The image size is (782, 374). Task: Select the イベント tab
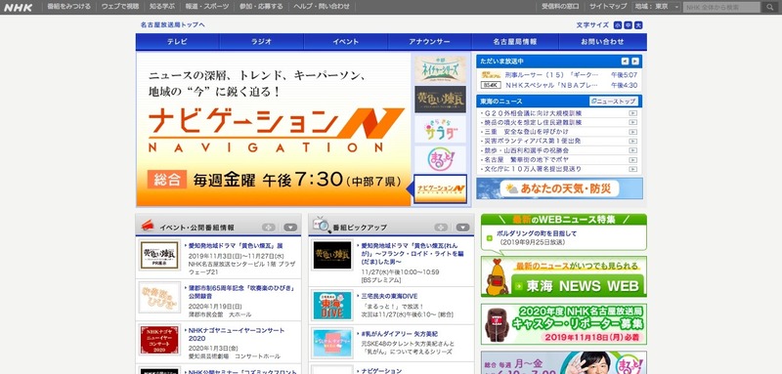pyautogui.click(x=346, y=42)
